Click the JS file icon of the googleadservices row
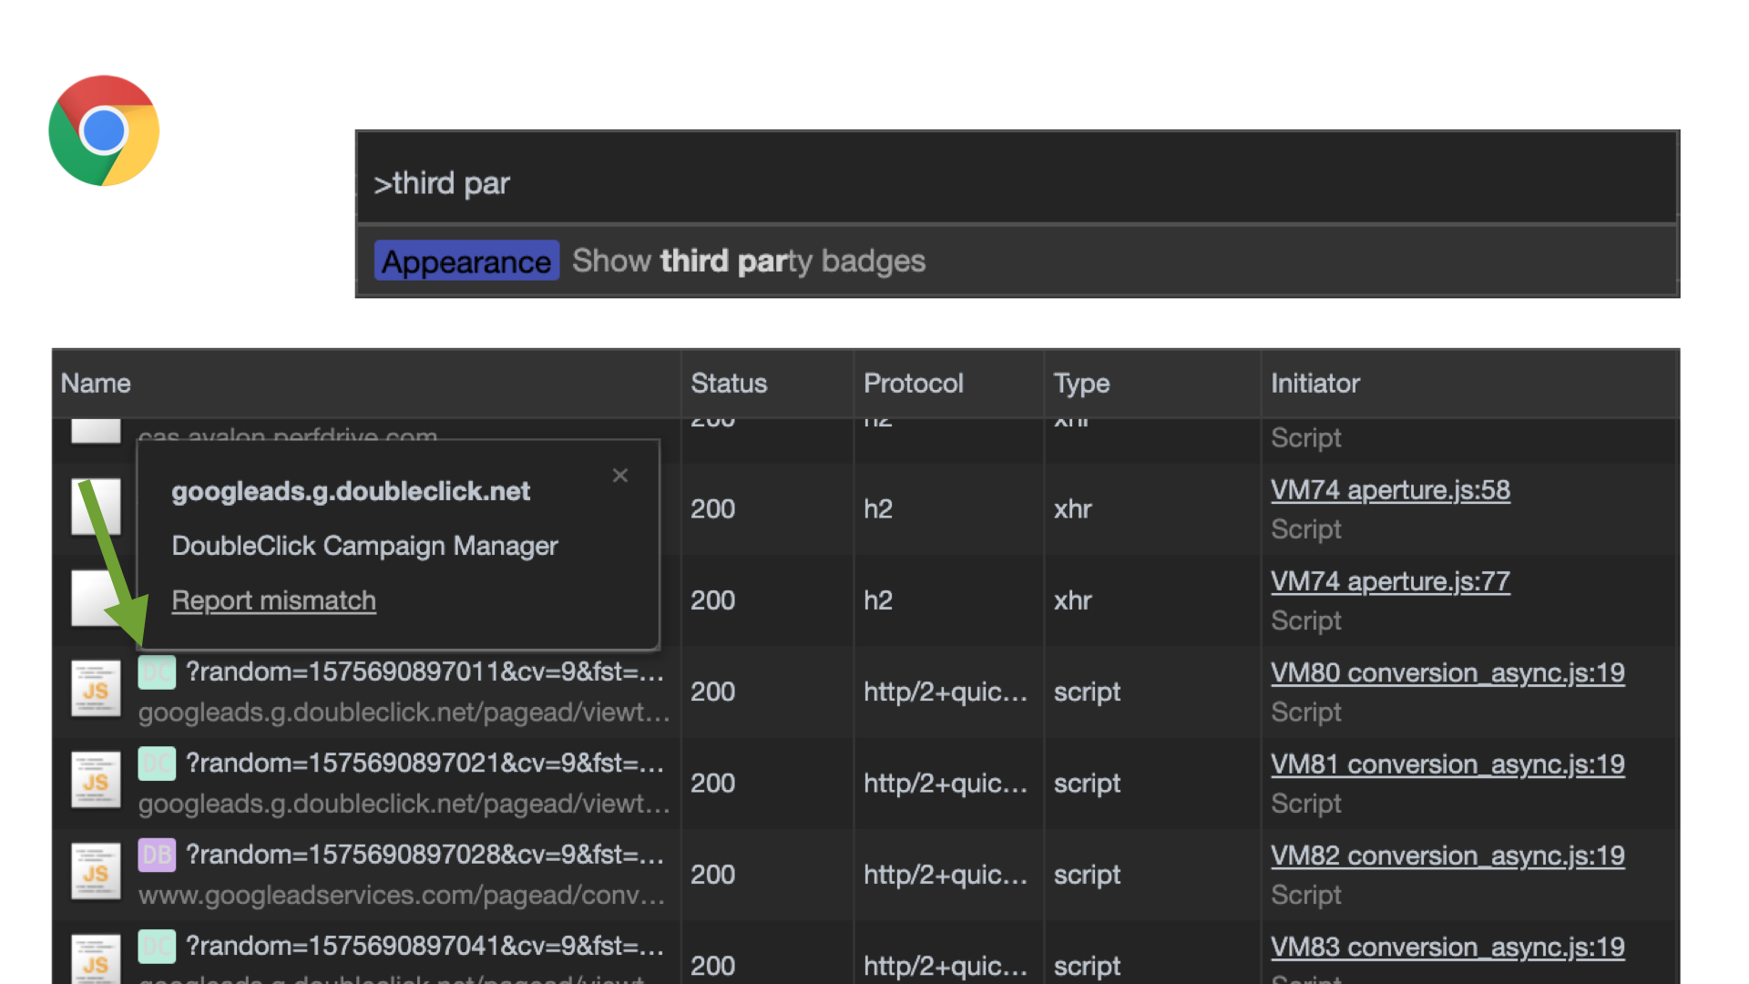 [x=96, y=872]
